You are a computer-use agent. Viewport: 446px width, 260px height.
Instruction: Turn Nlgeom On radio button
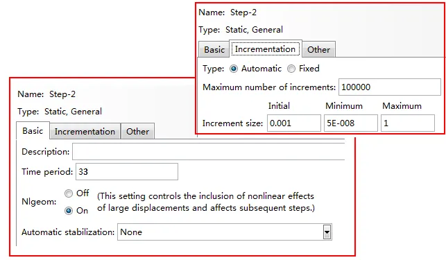69,211
